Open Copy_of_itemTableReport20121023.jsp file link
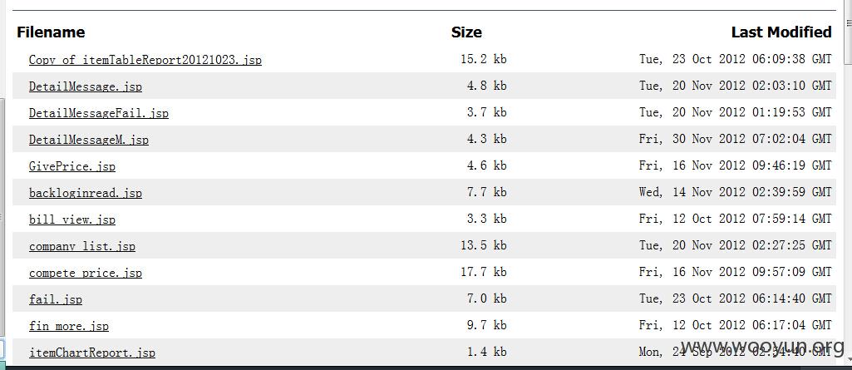The image size is (852, 370). coord(145,60)
